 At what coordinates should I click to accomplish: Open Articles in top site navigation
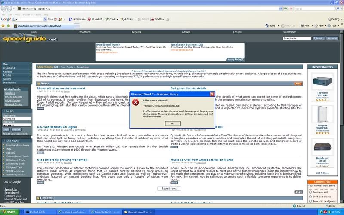(x=186, y=32)
